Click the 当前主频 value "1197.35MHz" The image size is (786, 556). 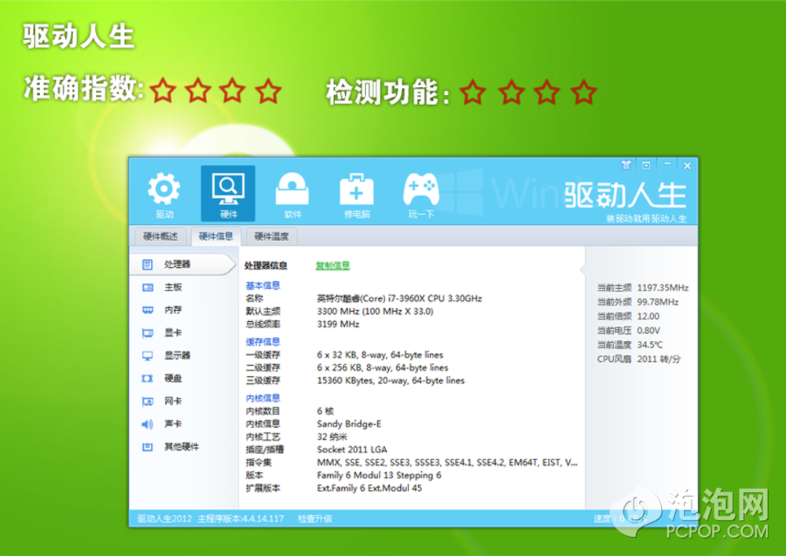click(663, 288)
